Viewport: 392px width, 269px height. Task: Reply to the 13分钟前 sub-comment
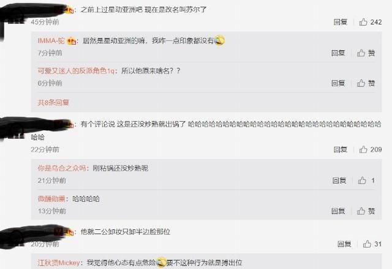coord(338,211)
